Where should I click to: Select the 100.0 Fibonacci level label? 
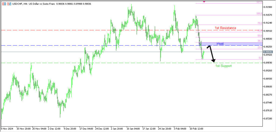259,13
